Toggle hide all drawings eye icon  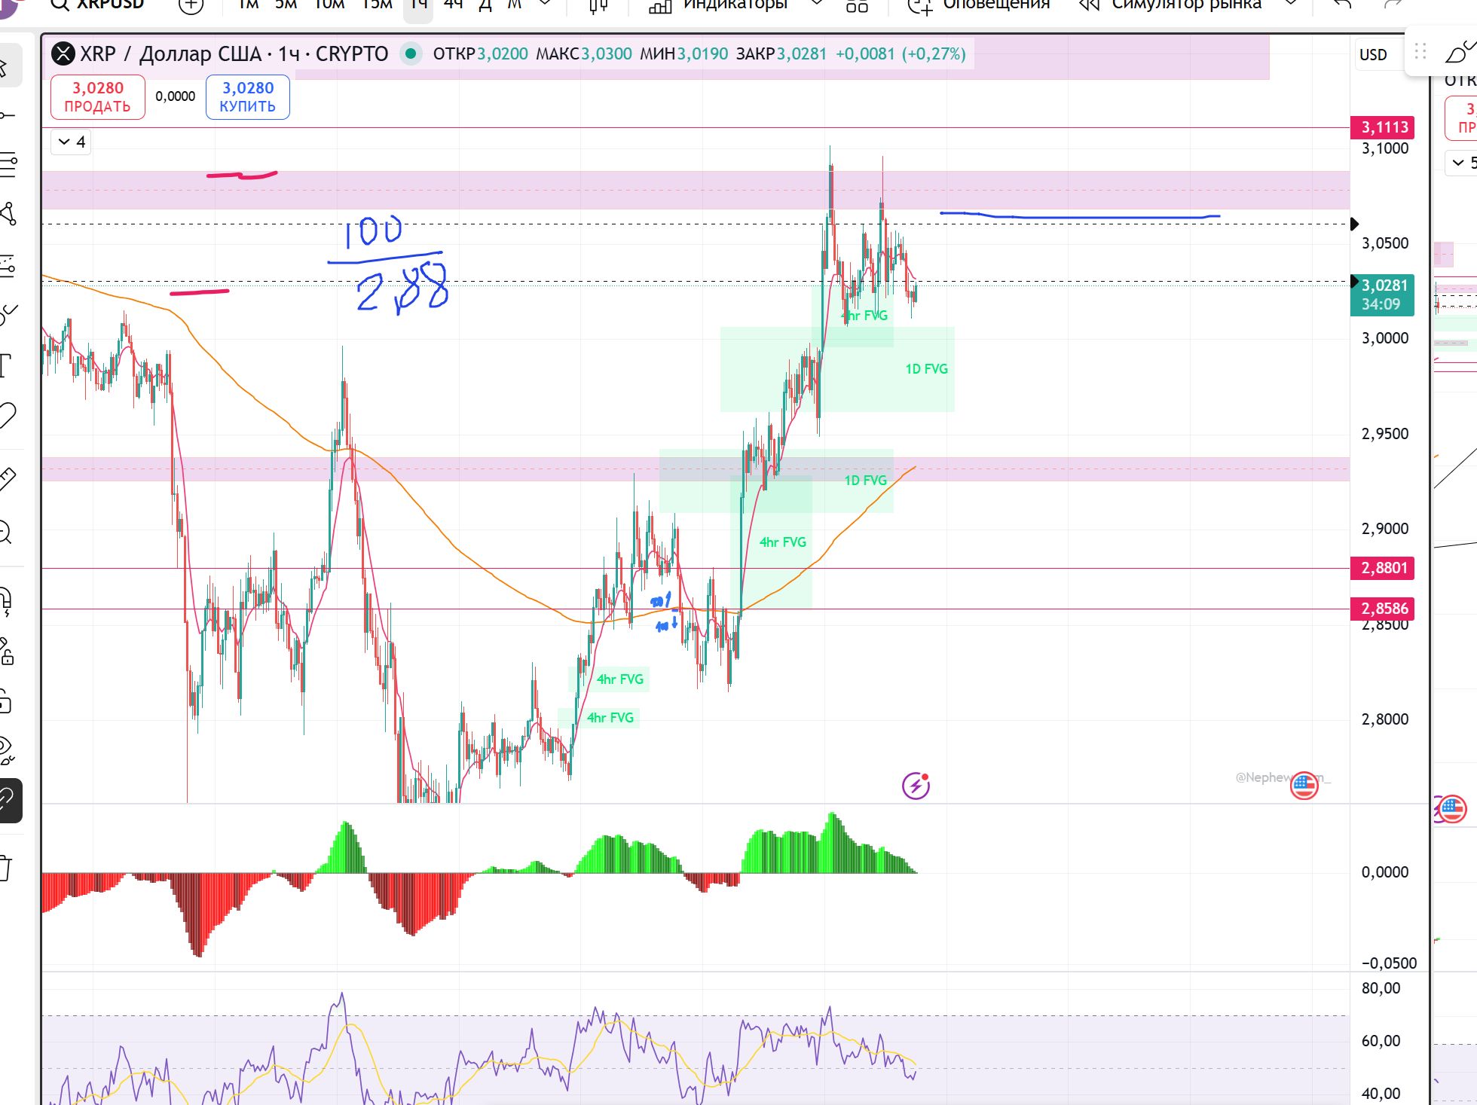click(6, 749)
